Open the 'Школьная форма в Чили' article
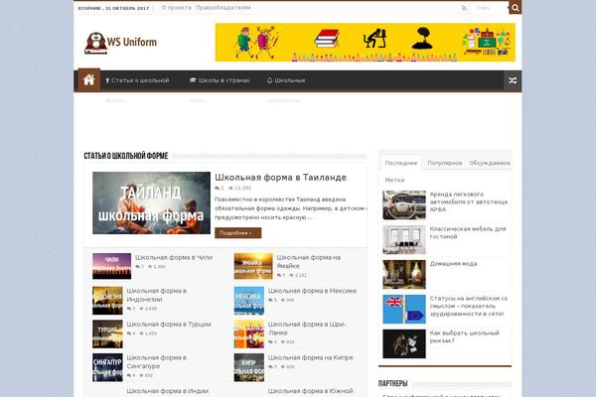 [x=174, y=258]
